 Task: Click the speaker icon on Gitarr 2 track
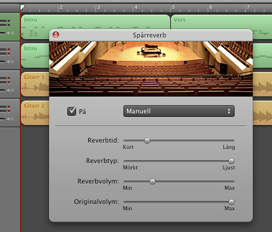point(10,119)
